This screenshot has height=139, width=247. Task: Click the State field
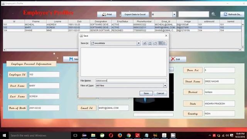220,104
